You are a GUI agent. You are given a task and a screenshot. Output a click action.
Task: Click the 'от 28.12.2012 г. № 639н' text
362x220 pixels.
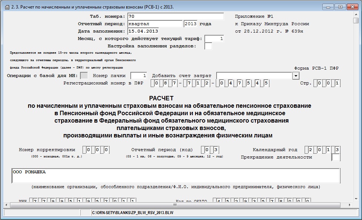click(269, 31)
